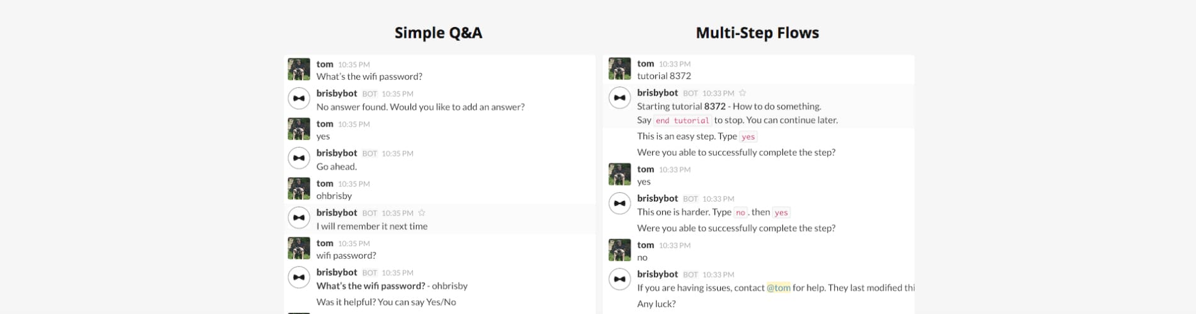Click 'brisbybot' name above wifi password answer

[x=337, y=272]
